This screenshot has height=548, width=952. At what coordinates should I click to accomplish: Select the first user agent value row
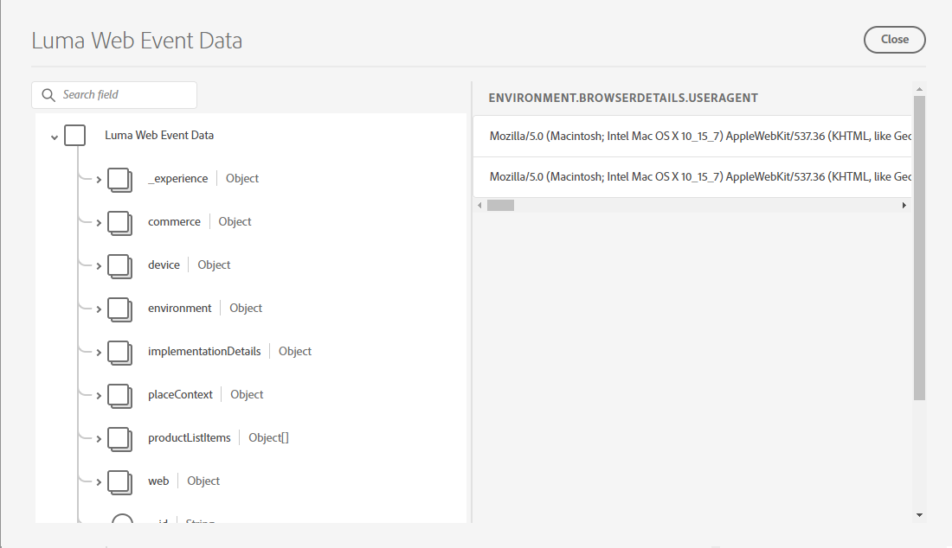pos(692,137)
